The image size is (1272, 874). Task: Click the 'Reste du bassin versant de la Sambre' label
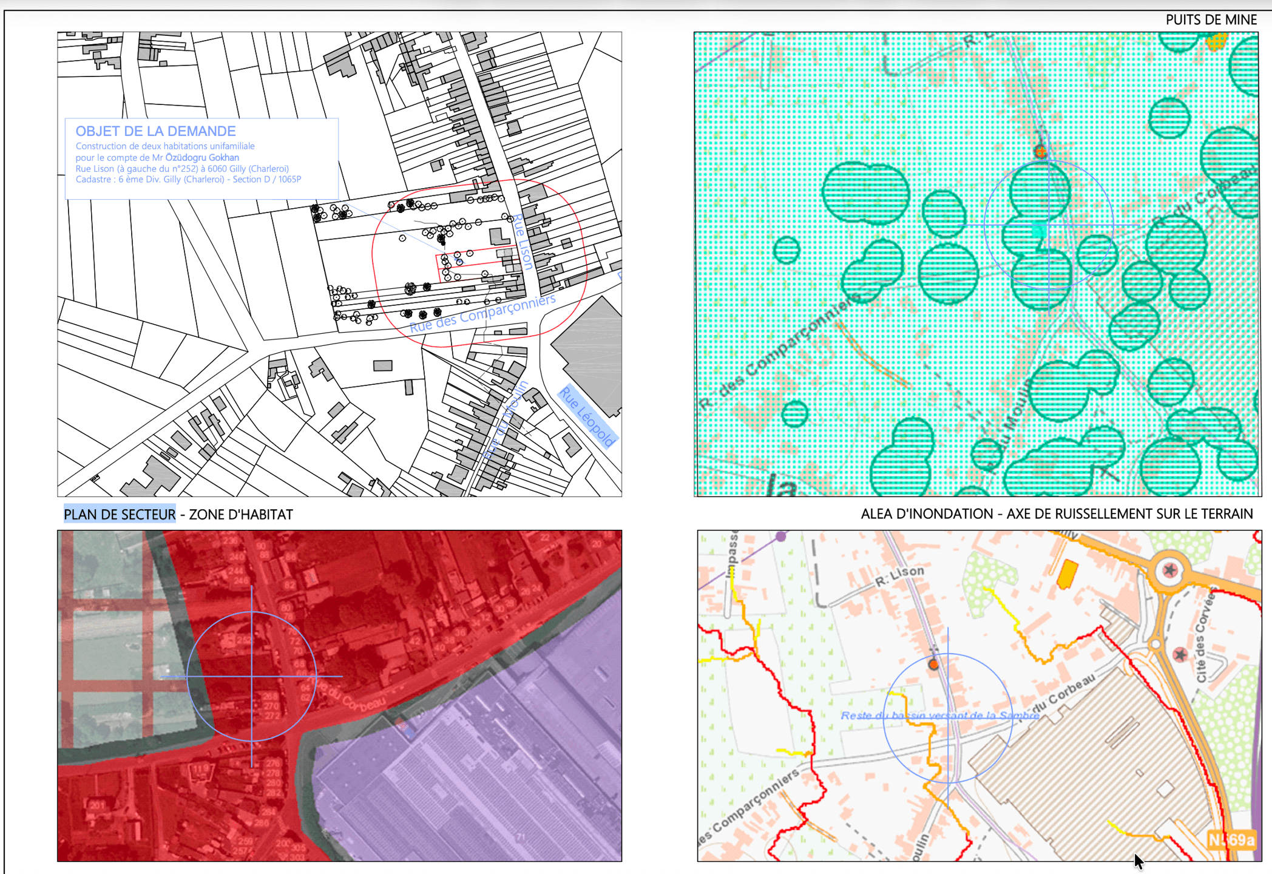tap(939, 716)
